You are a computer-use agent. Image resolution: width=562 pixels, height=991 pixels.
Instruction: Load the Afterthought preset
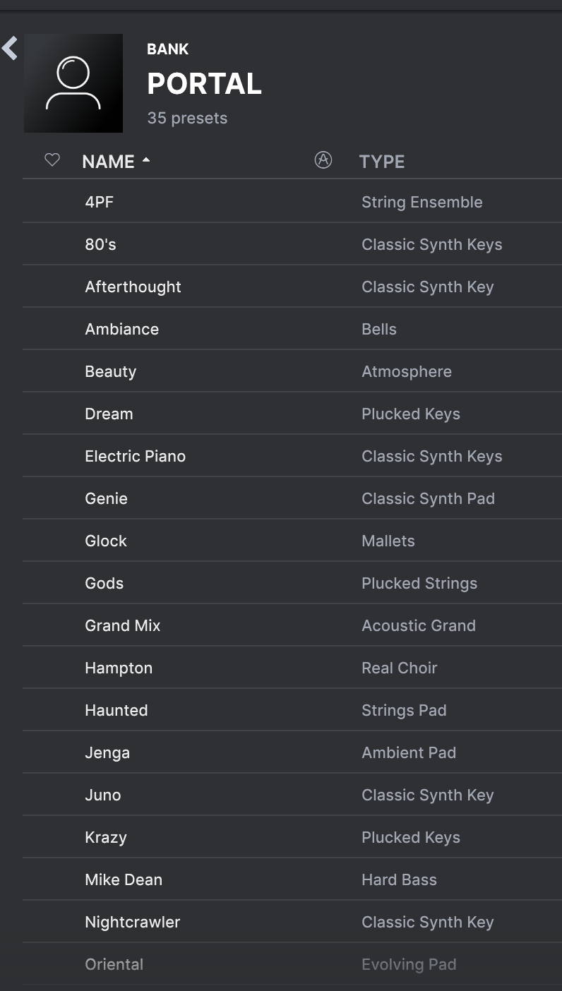point(292,287)
